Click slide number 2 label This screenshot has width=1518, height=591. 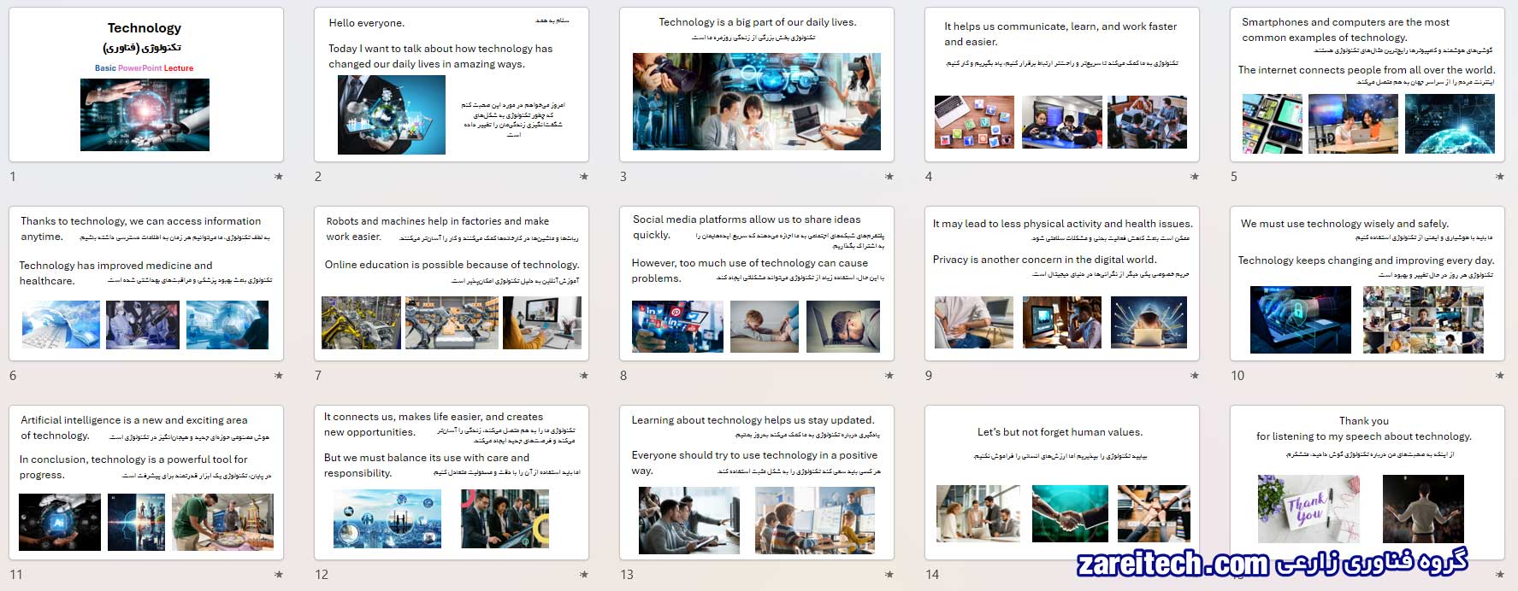318,177
